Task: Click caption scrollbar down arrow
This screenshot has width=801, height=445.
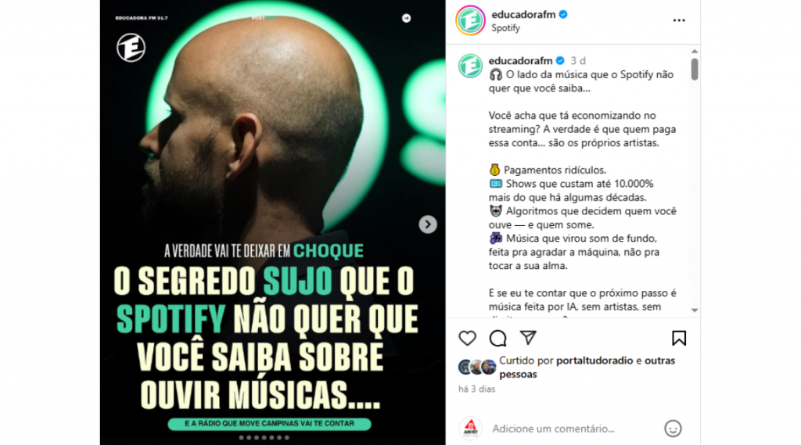Action: 695,310
